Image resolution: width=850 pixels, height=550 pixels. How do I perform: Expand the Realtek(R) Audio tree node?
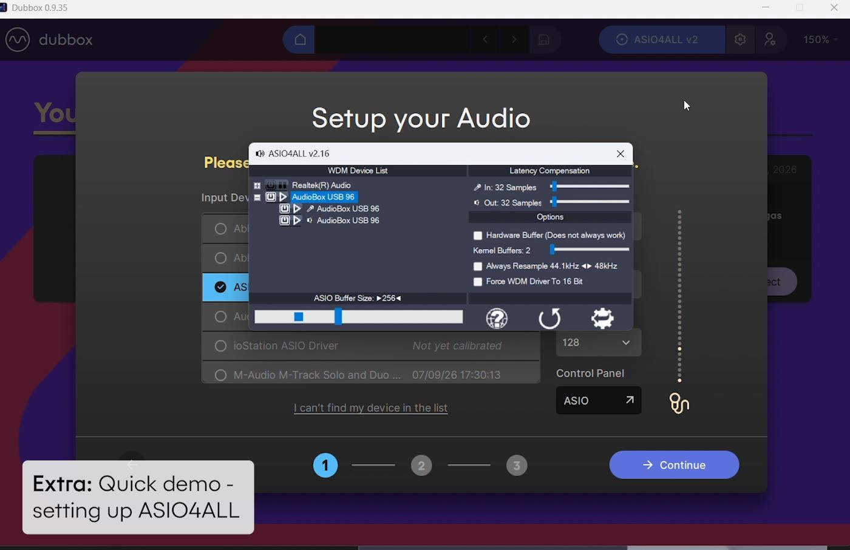[x=257, y=186]
